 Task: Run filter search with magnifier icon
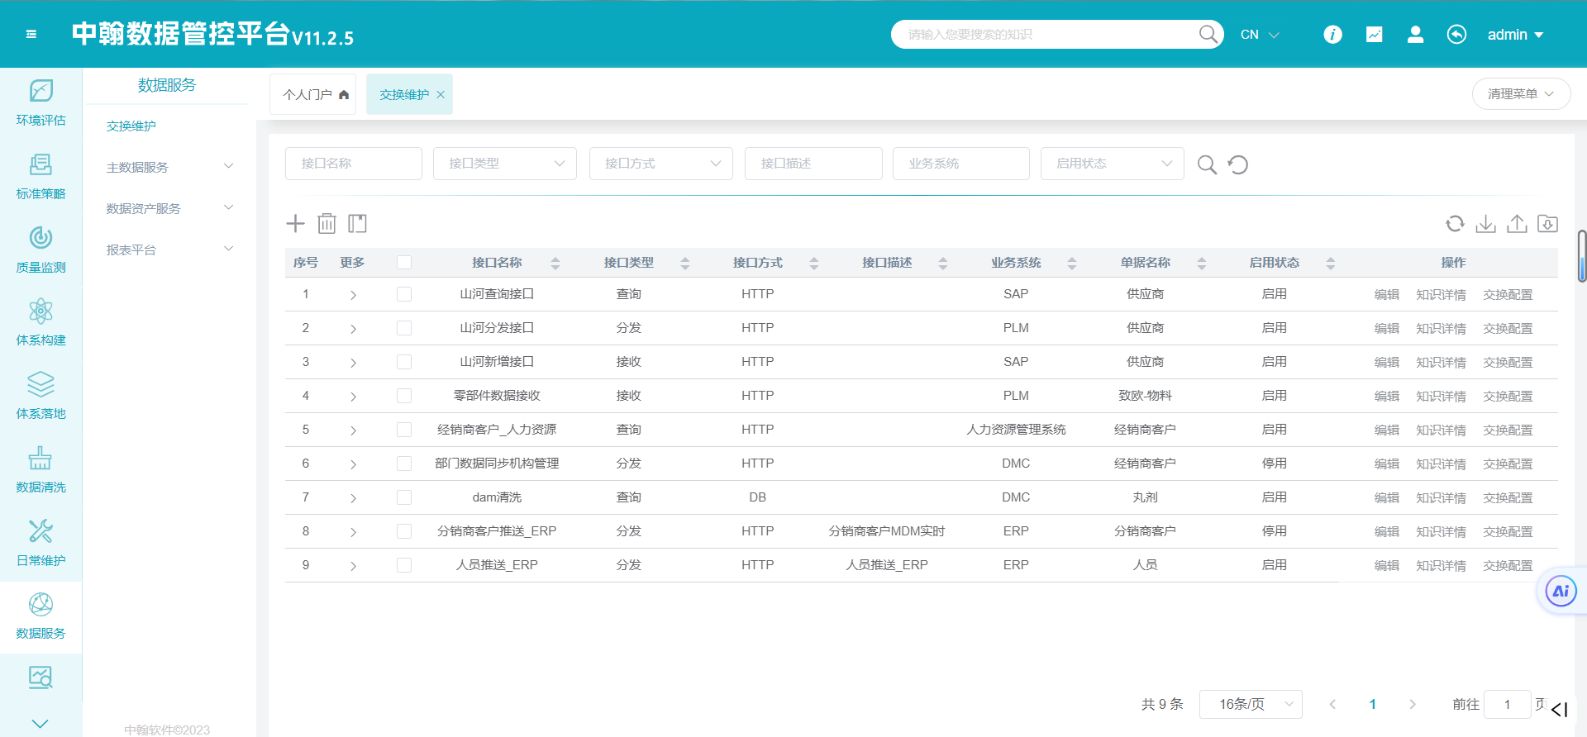(1207, 164)
